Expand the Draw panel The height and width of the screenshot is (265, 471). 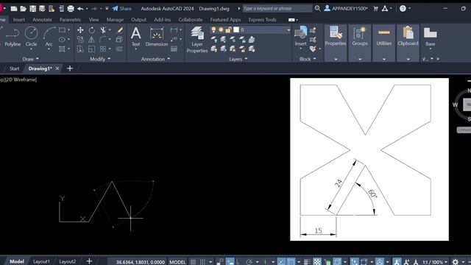tap(31, 59)
